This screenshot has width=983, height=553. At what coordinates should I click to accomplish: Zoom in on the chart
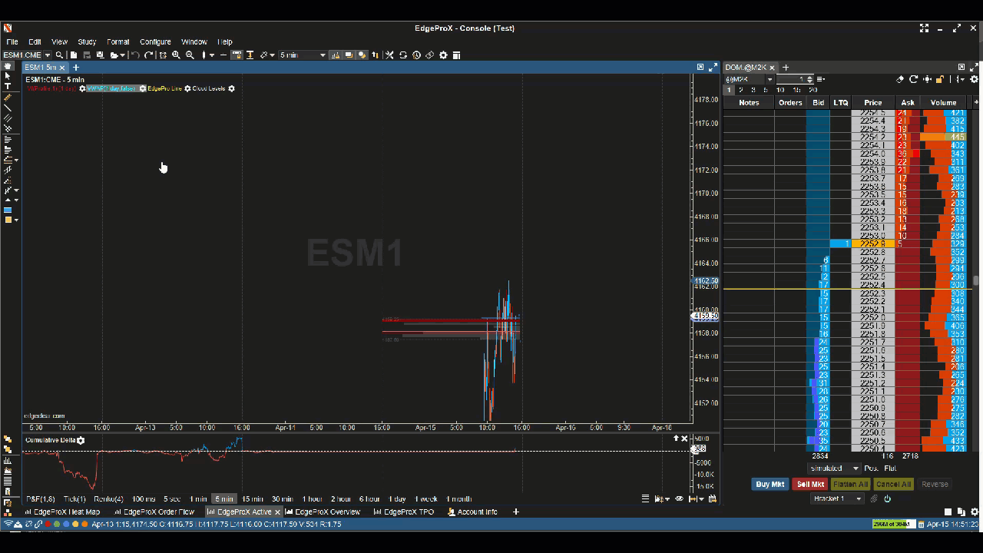(x=176, y=55)
